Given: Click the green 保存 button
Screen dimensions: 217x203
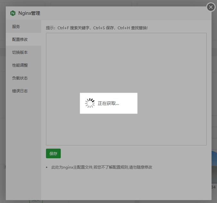Looking at the screenshot, I should point(53,153).
